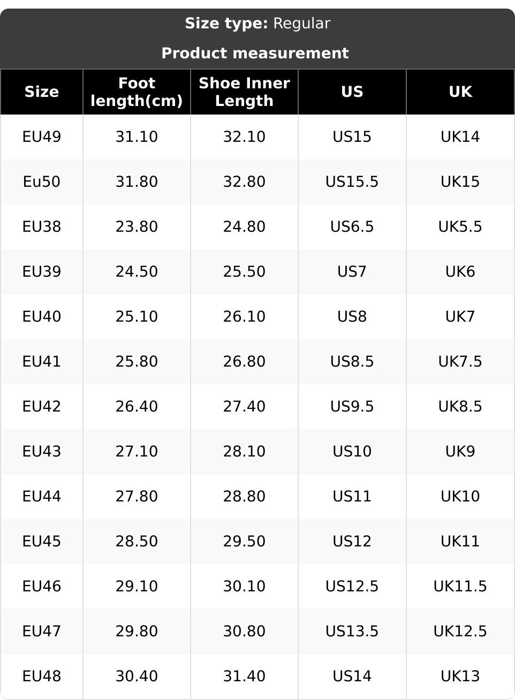Select the Shoe Inner Length header
This screenshot has height=700, width=515.
point(244,92)
